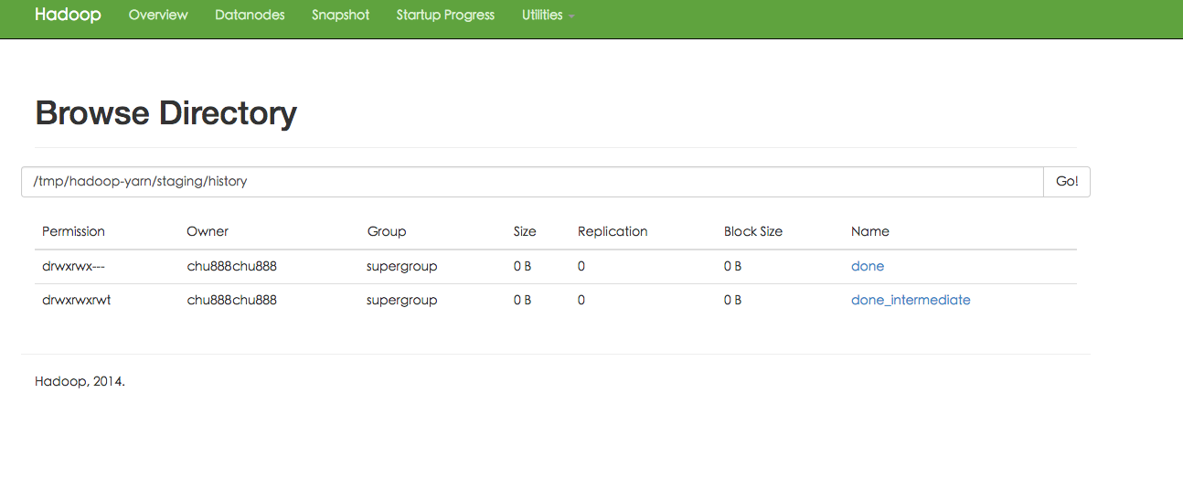Focus the directory path input field
Screen dimensions: 1183x478
click(x=532, y=181)
